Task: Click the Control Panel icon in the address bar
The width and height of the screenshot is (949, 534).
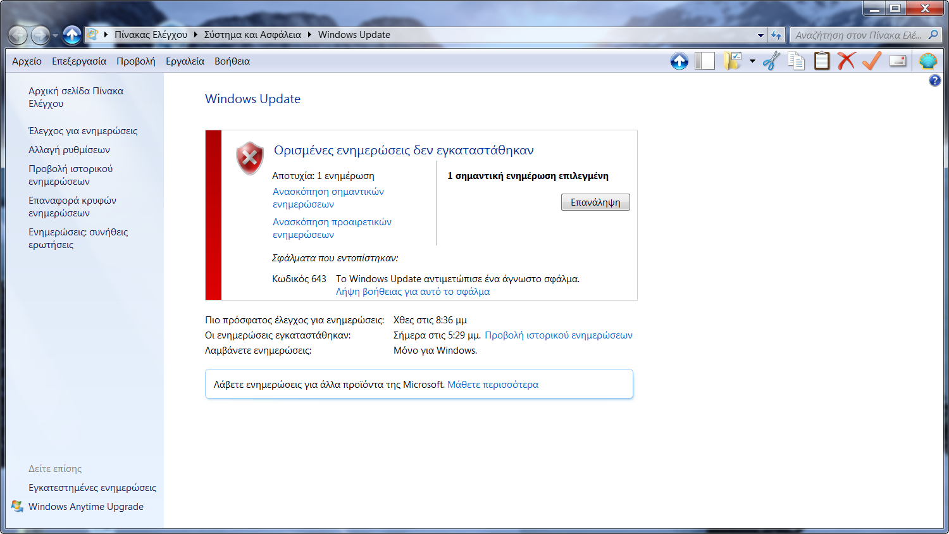Action: 92,34
